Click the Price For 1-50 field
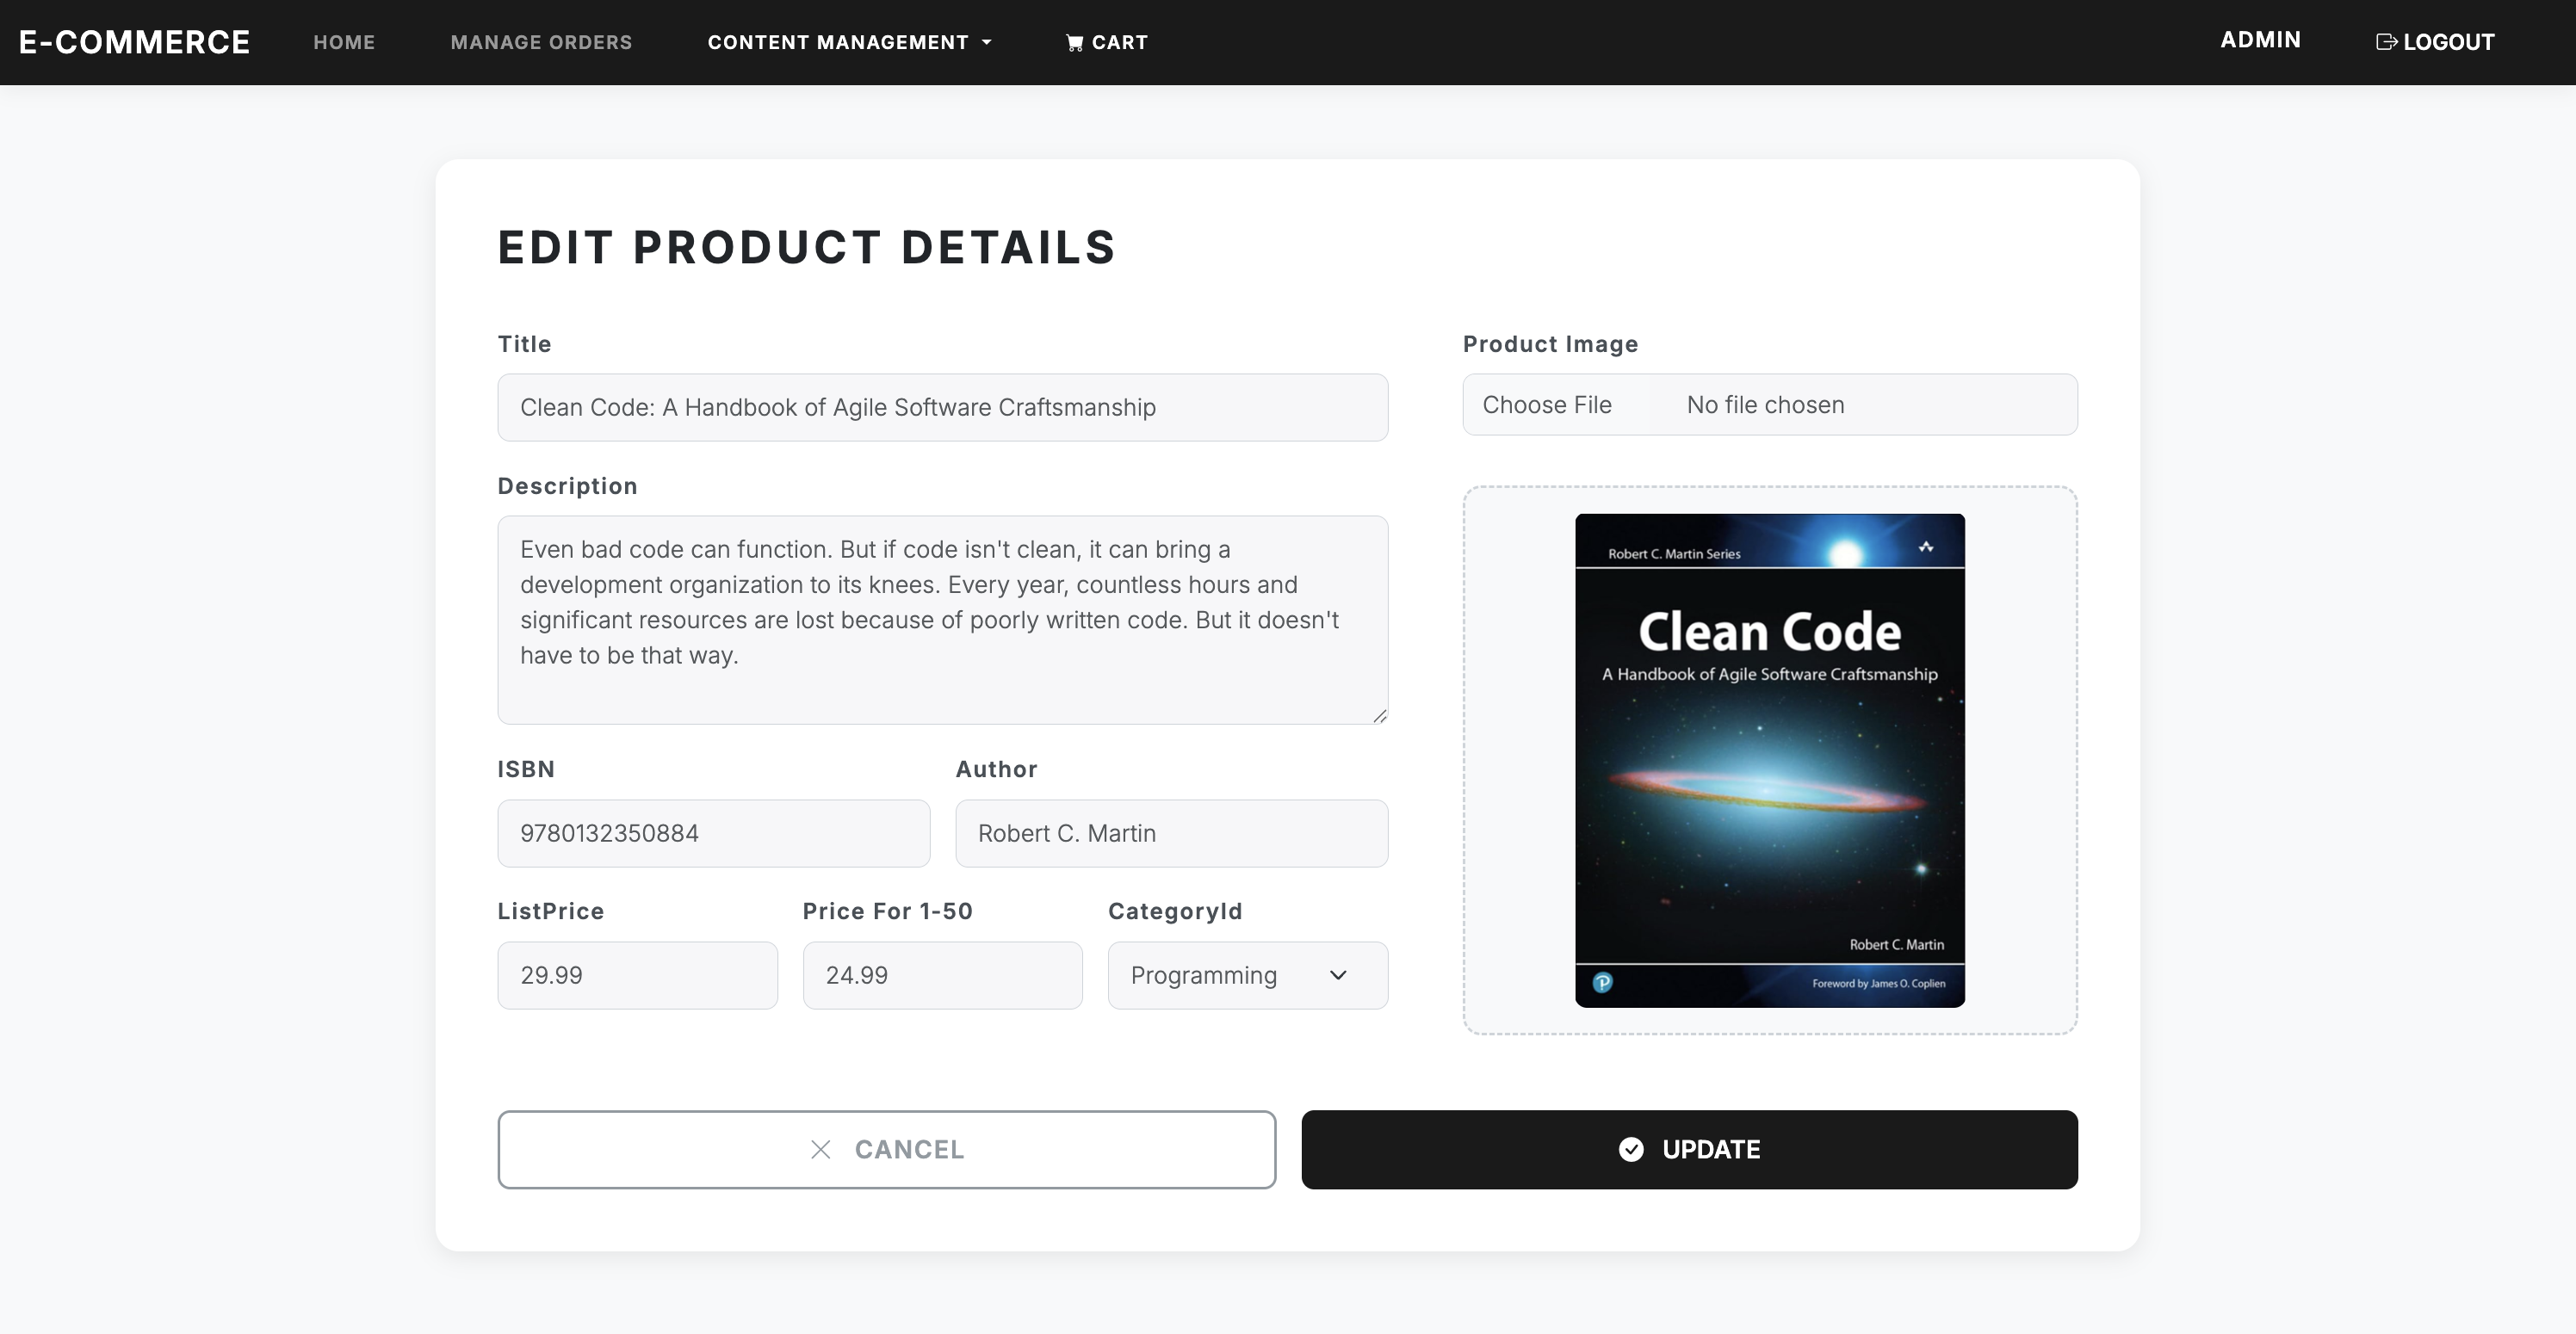The image size is (2576, 1334). pyautogui.click(x=942, y=975)
